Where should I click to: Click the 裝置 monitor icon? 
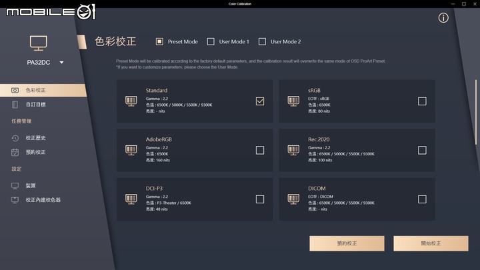(15, 186)
